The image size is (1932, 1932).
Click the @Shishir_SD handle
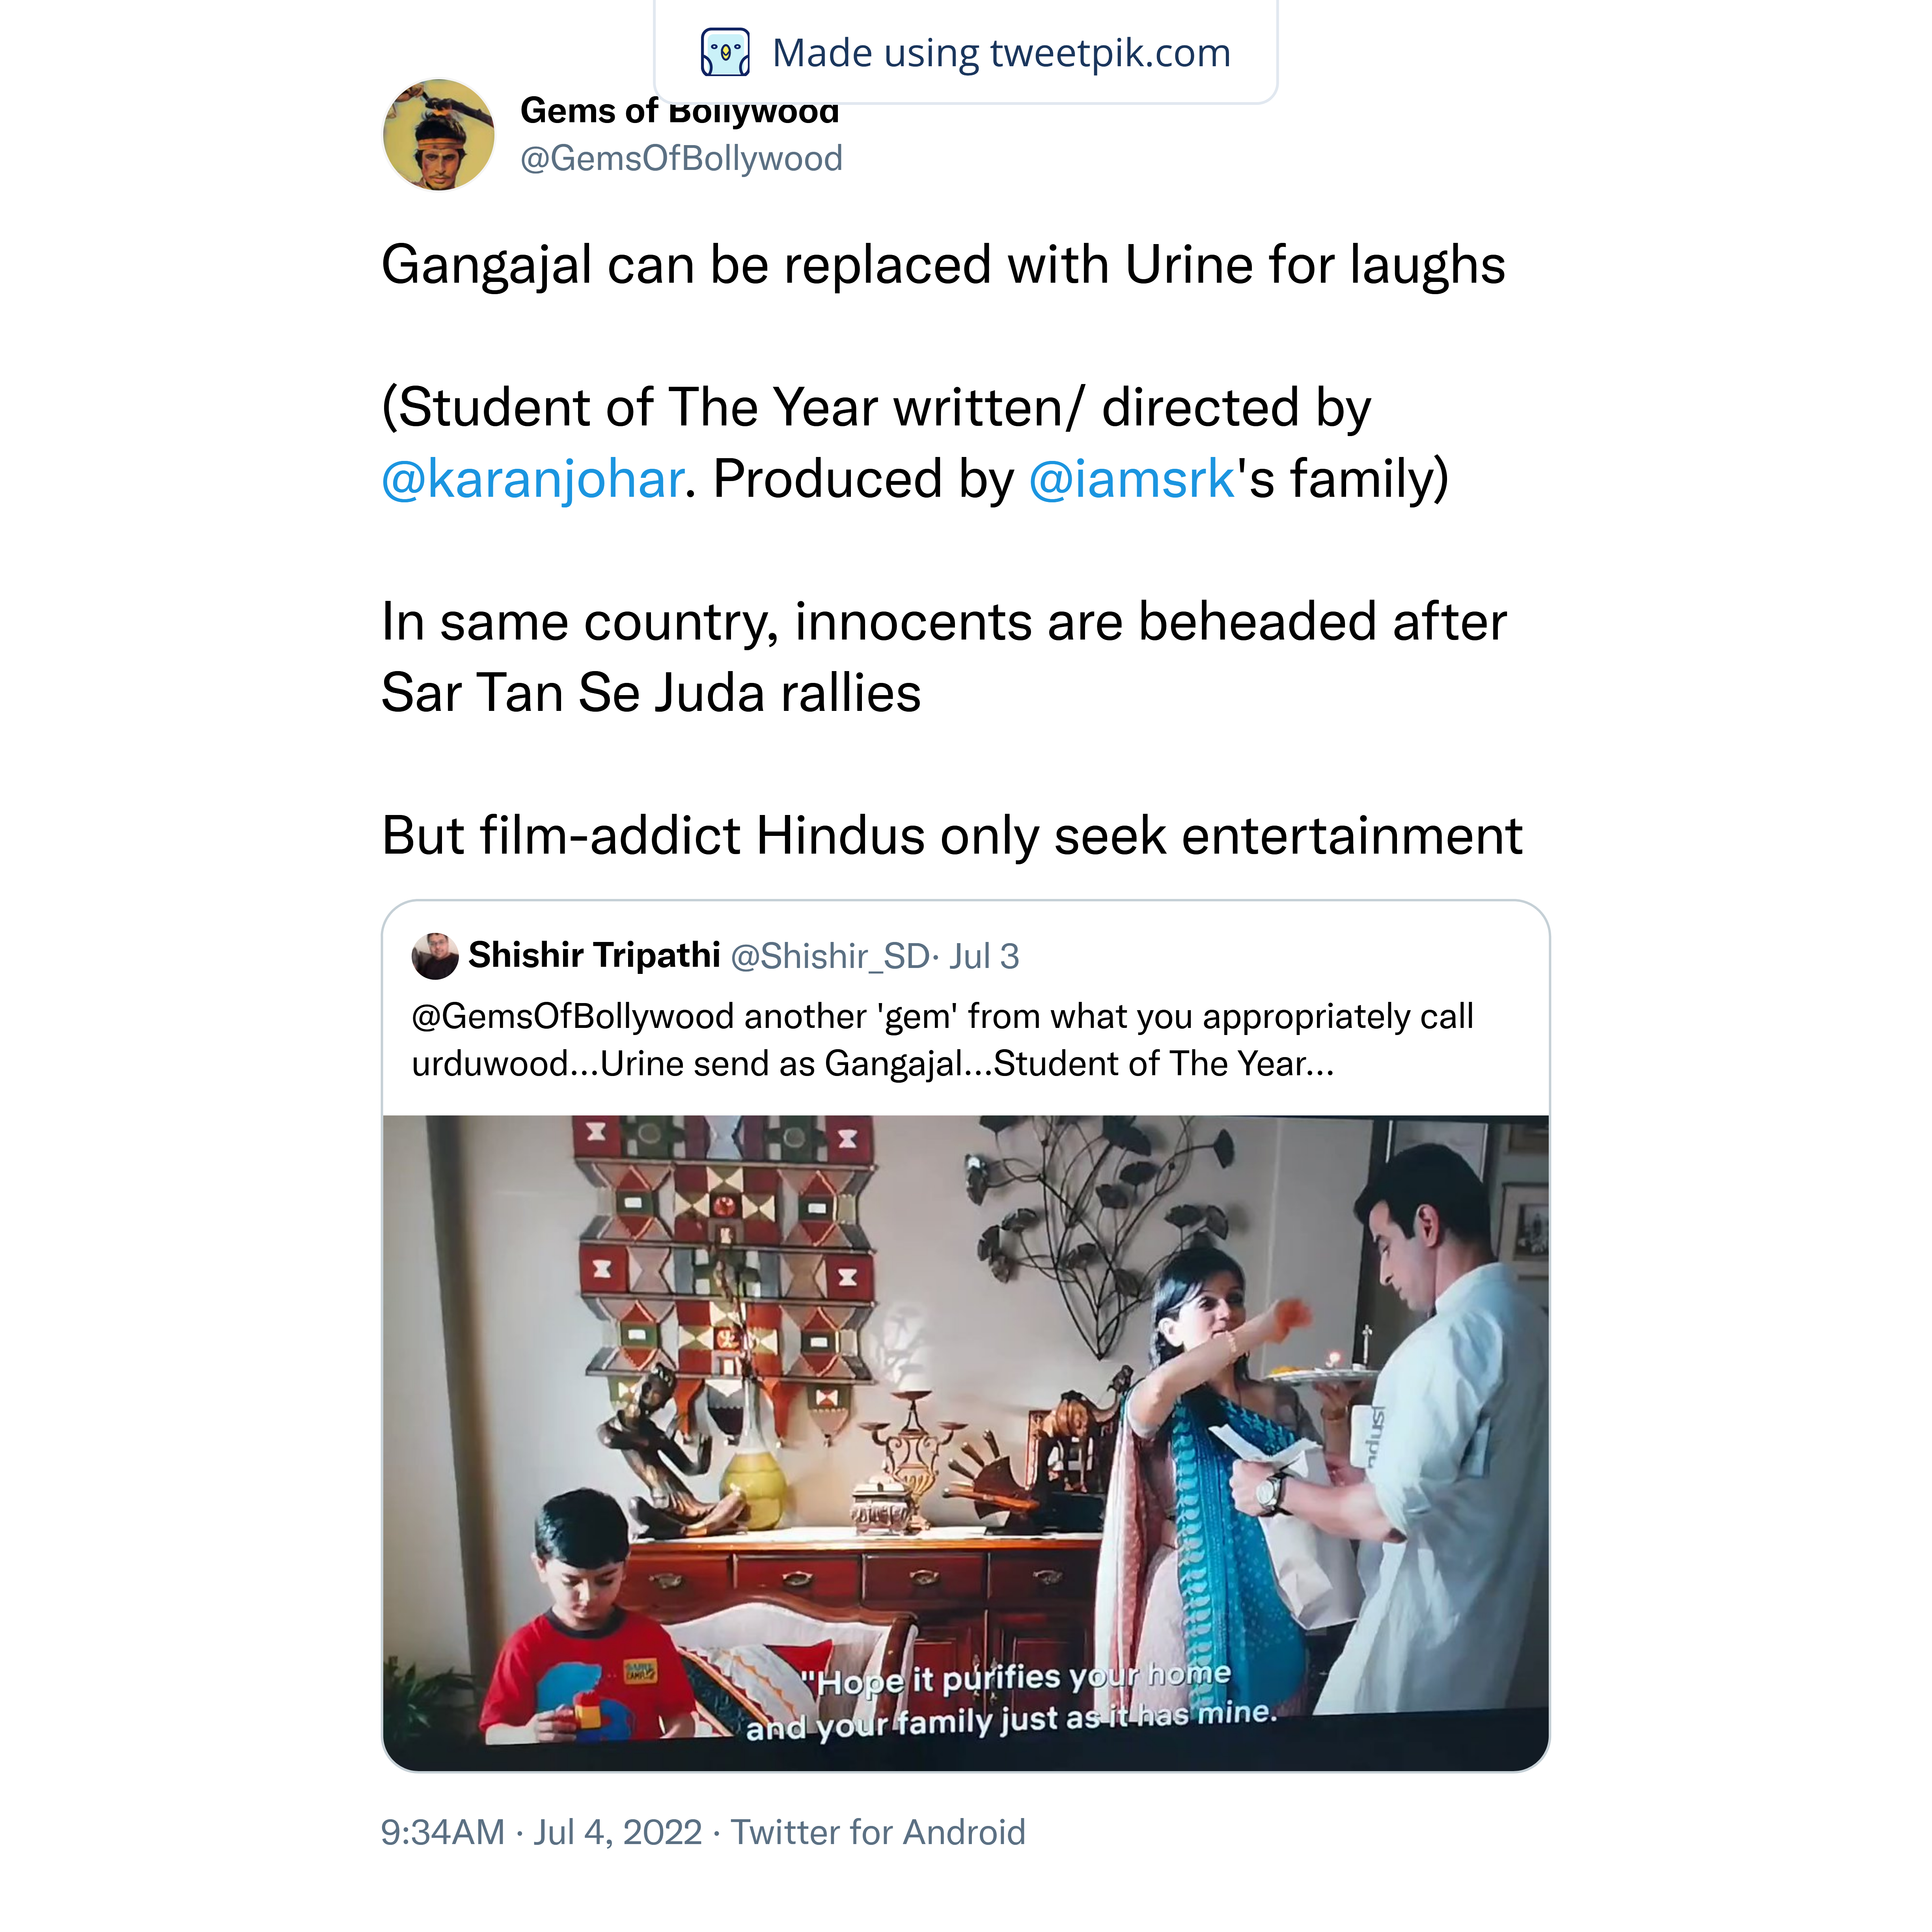coord(830,957)
